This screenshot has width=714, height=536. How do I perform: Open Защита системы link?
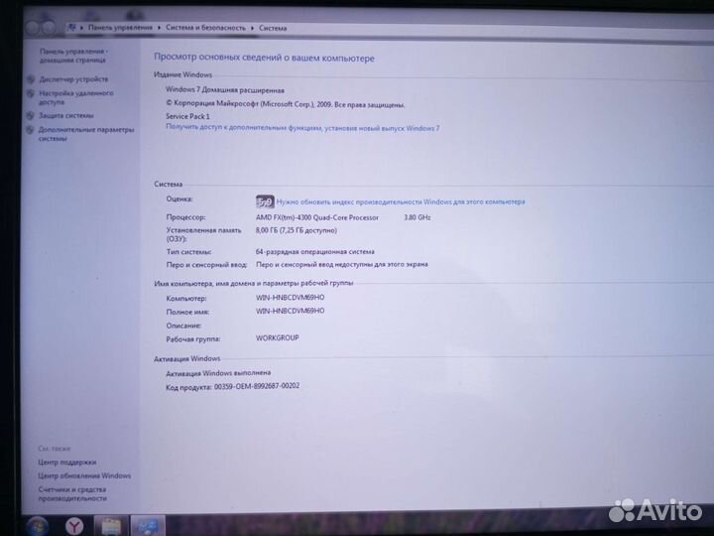(x=66, y=116)
